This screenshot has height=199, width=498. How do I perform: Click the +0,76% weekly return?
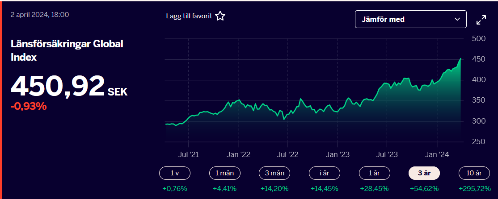(175, 189)
